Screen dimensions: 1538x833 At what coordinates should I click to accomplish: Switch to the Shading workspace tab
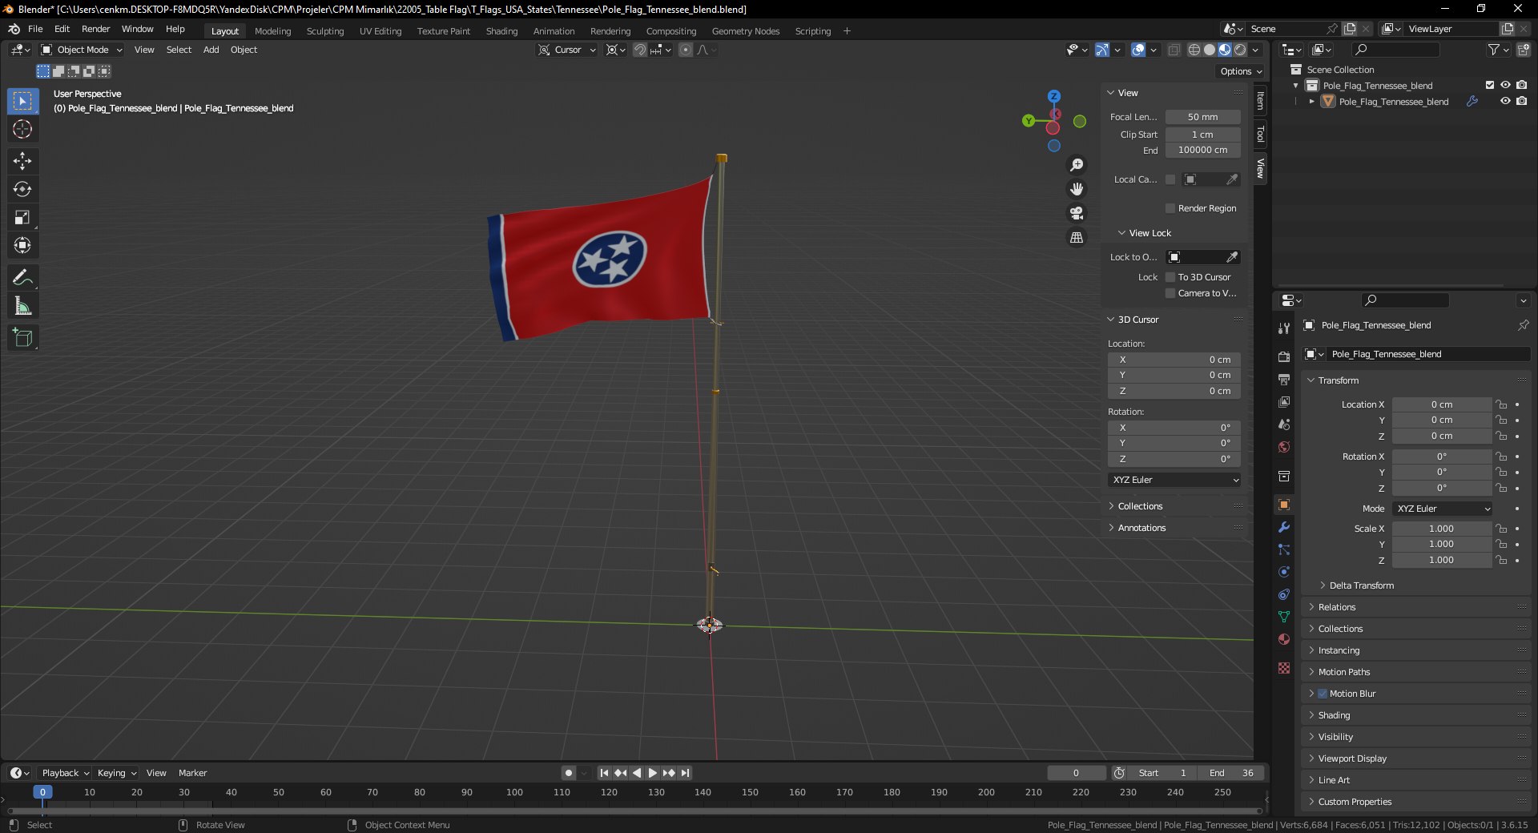[501, 31]
